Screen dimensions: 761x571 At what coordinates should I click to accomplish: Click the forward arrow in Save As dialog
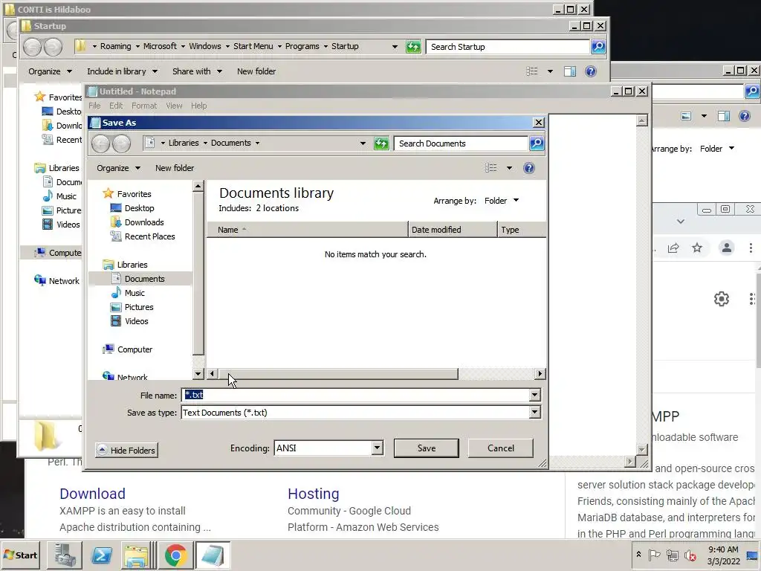point(121,143)
